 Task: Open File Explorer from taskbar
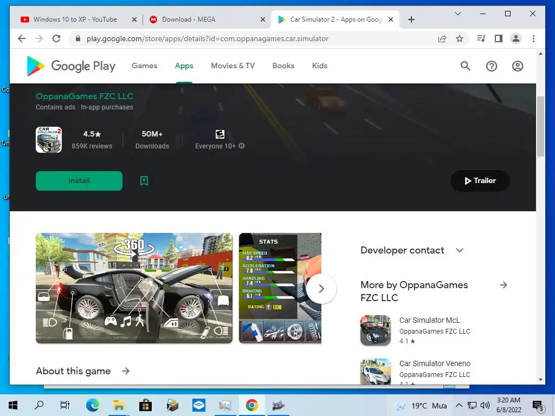119,405
